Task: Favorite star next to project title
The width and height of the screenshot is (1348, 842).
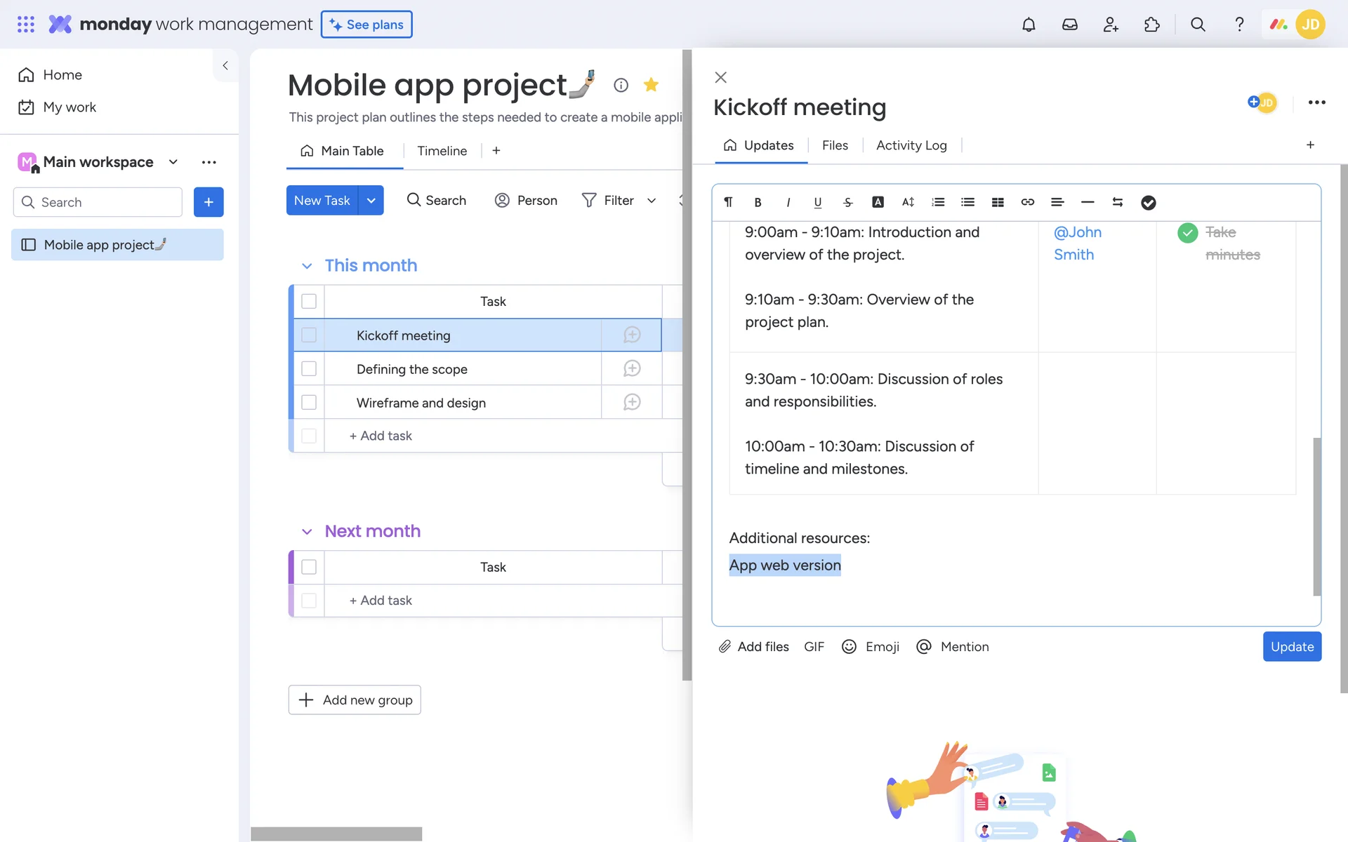Action: (651, 85)
